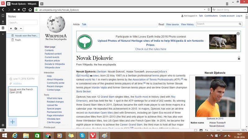Screen dimensions: 248x139
Task: Go forward with the forward arrow
Action: click(9, 10)
